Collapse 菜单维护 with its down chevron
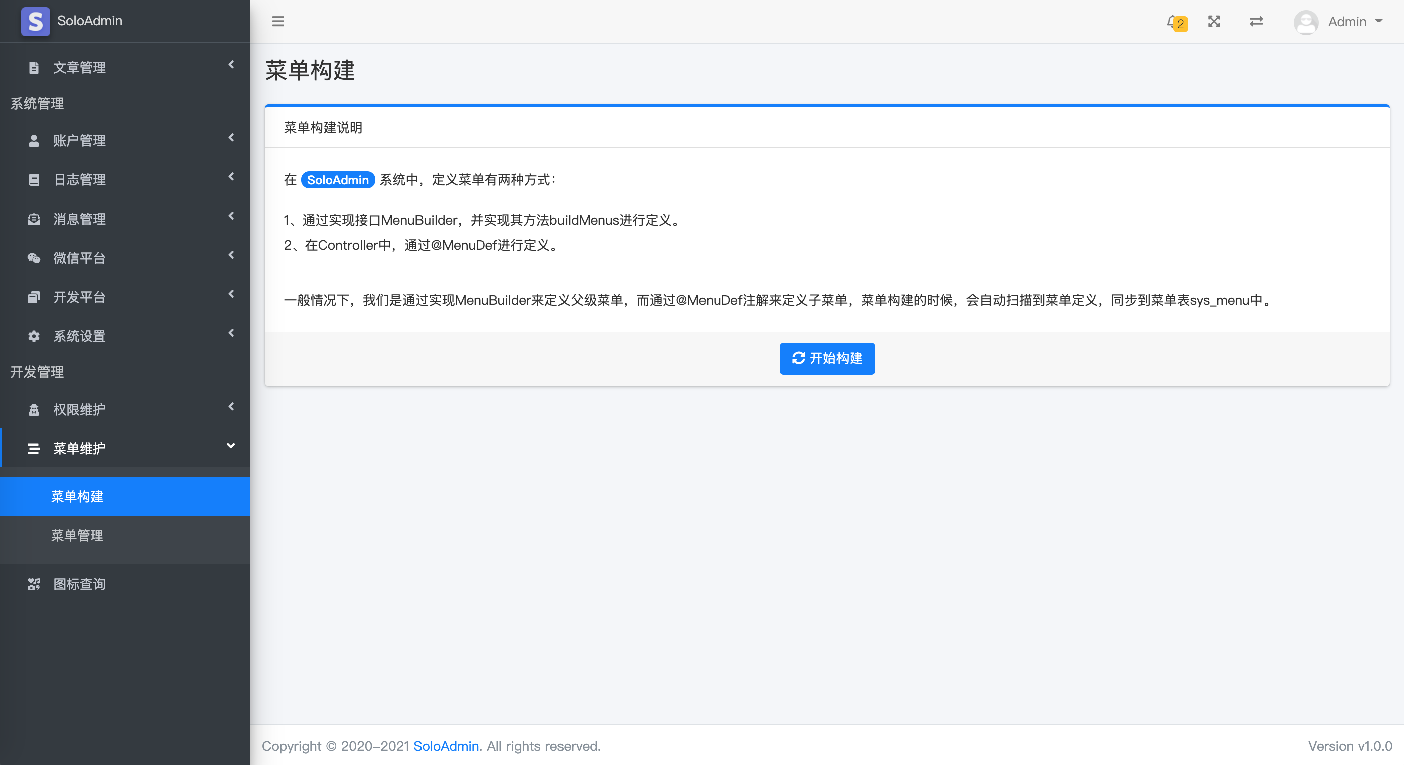 click(x=231, y=446)
